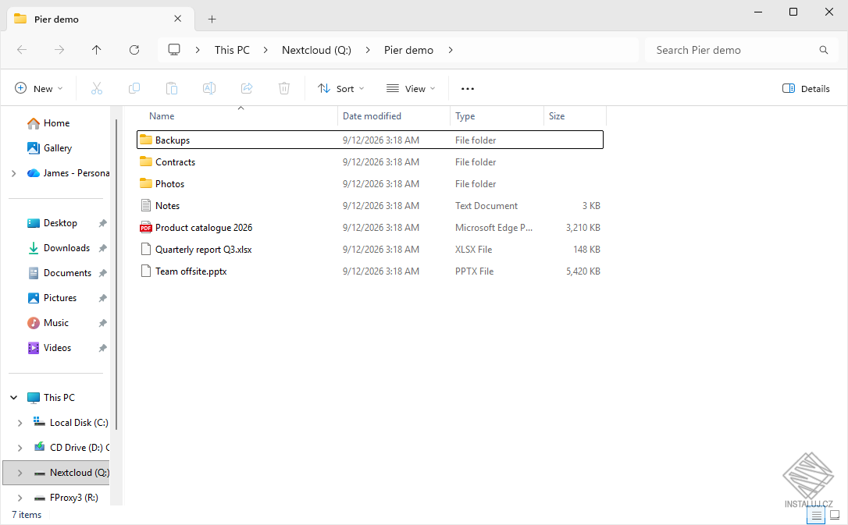Click This PC in the address bar
Image resolution: width=848 pixels, height=525 pixels.
pyautogui.click(x=232, y=50)
